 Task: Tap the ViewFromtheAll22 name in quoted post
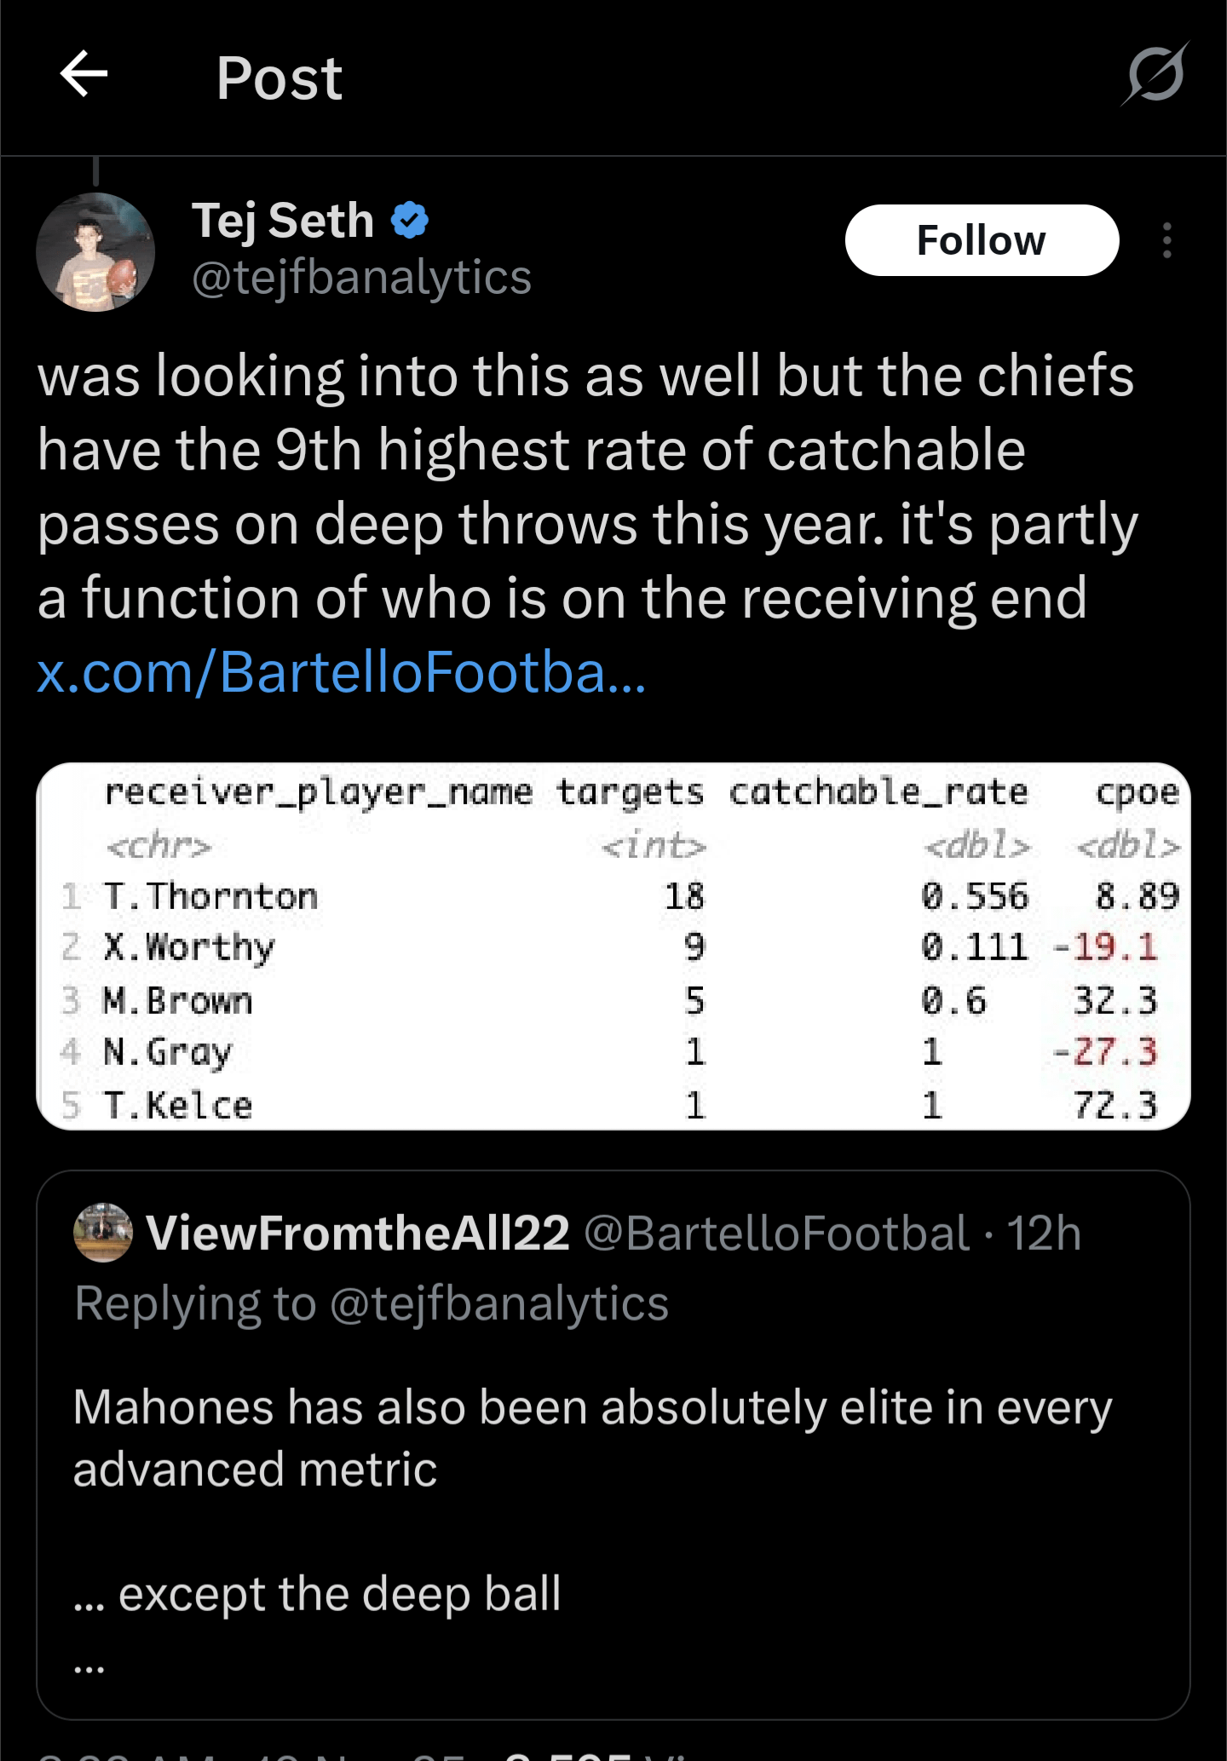[x=358, y=1233]
